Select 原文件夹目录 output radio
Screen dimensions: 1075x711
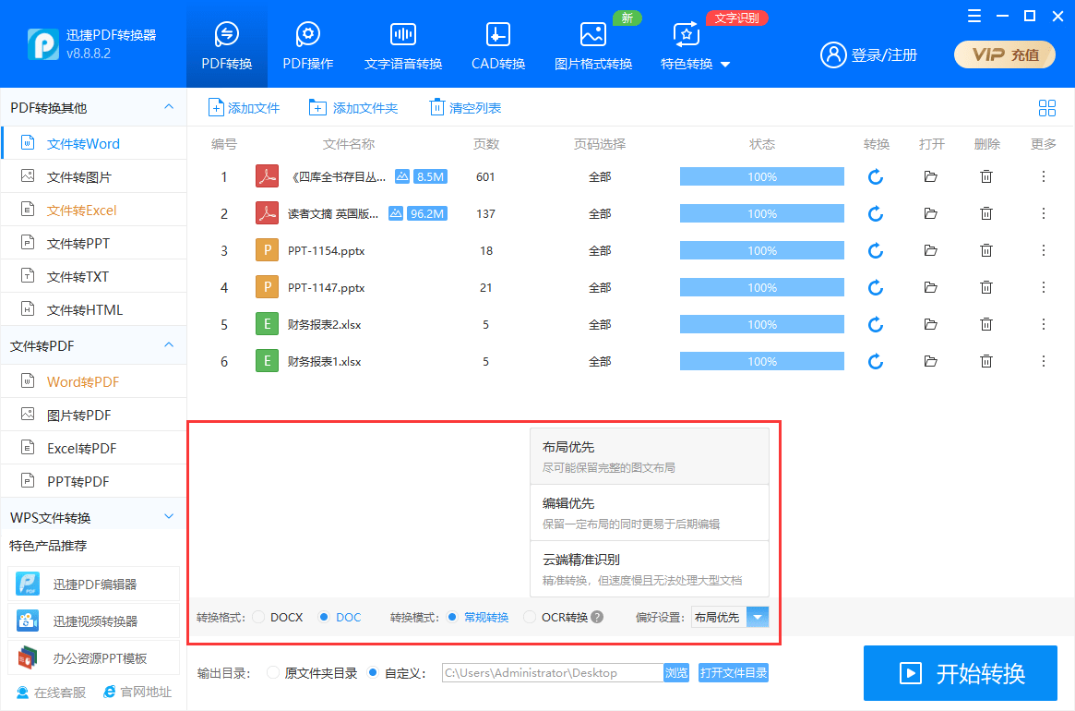(x=273, y=672)
